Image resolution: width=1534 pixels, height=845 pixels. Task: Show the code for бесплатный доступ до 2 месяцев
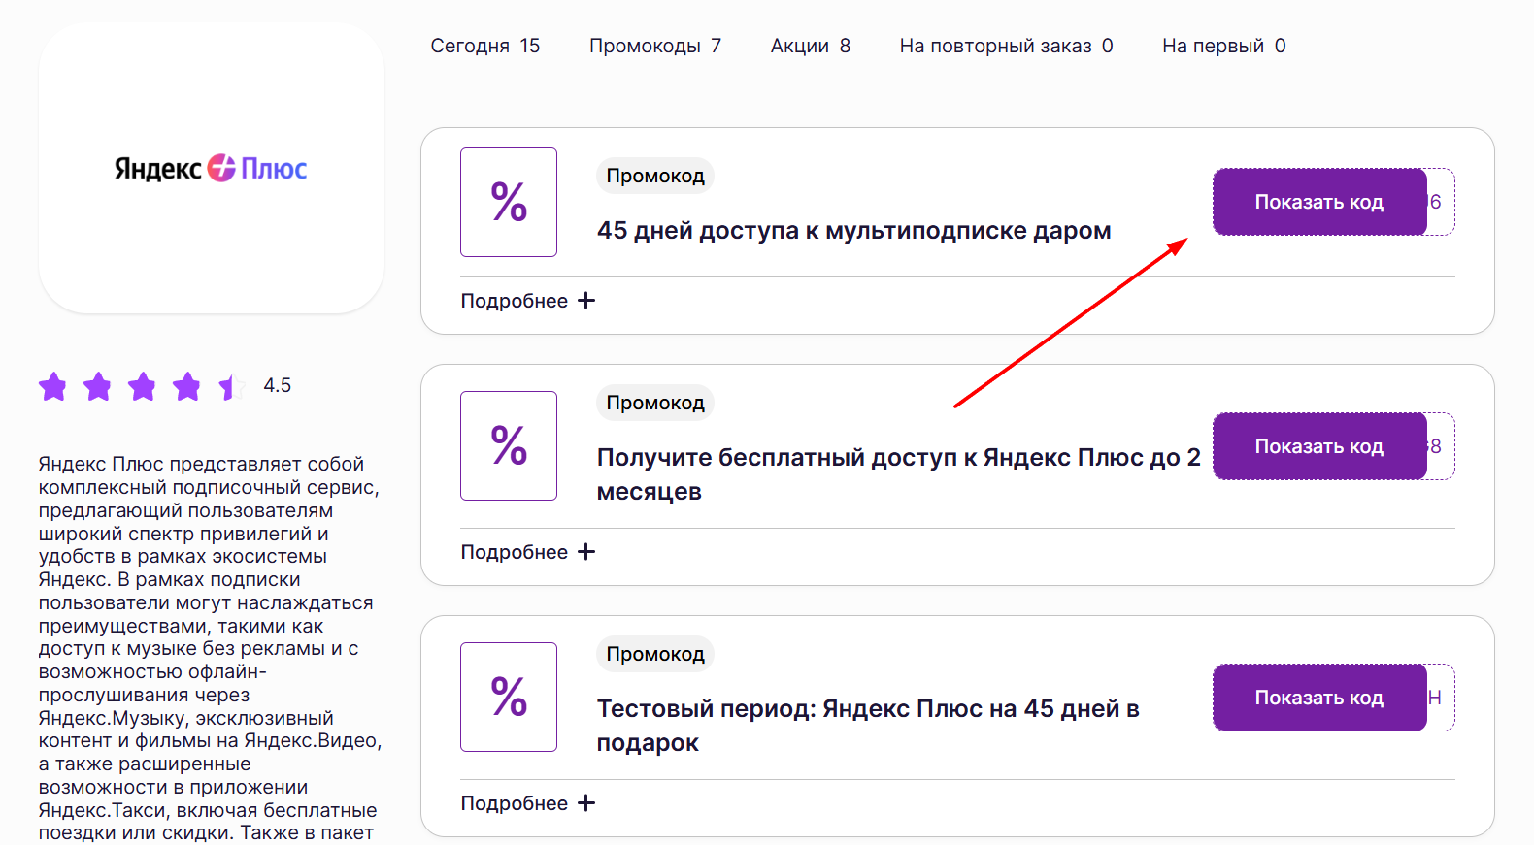[x=1319, y=446]
